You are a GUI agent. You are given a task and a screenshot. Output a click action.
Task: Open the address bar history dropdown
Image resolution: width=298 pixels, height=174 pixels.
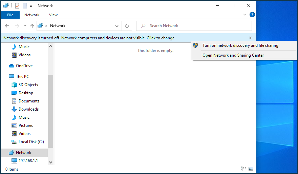[x=117, y=26]
